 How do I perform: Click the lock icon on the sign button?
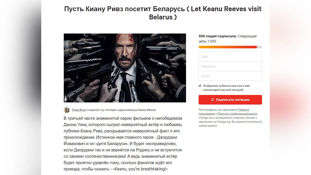pos(213,100)
